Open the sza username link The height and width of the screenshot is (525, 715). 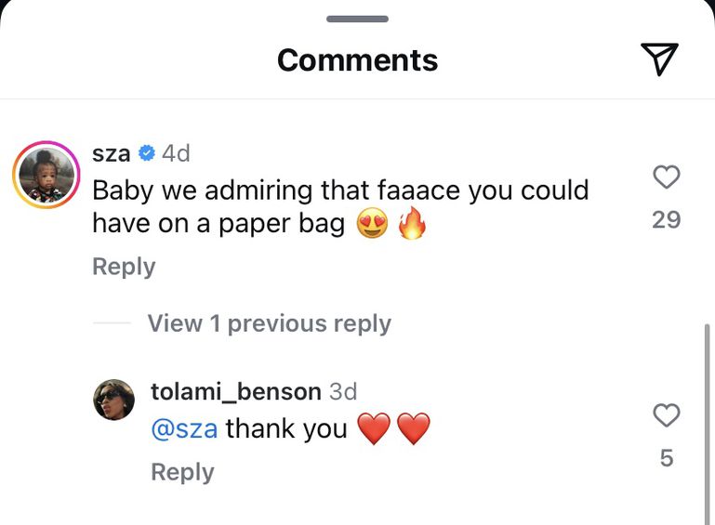click(x=112, y=153)
